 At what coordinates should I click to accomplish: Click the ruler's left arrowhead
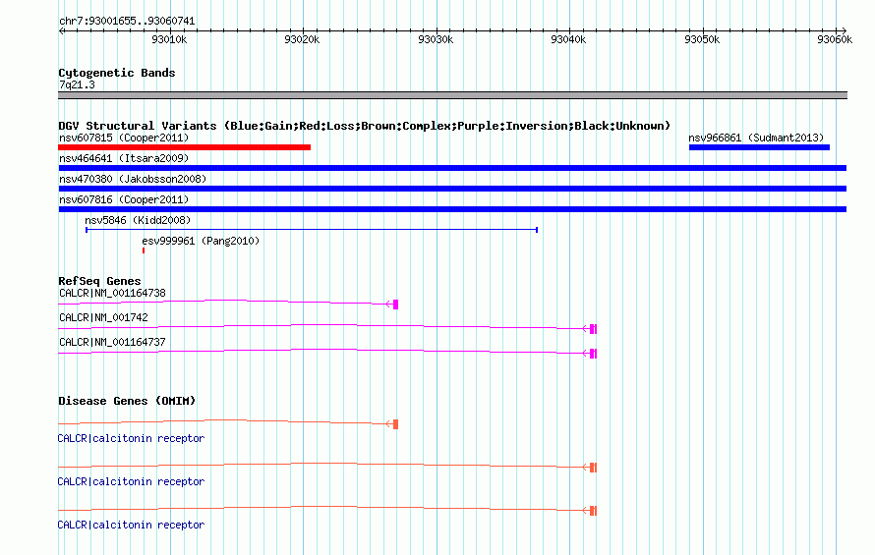(61, 30)
